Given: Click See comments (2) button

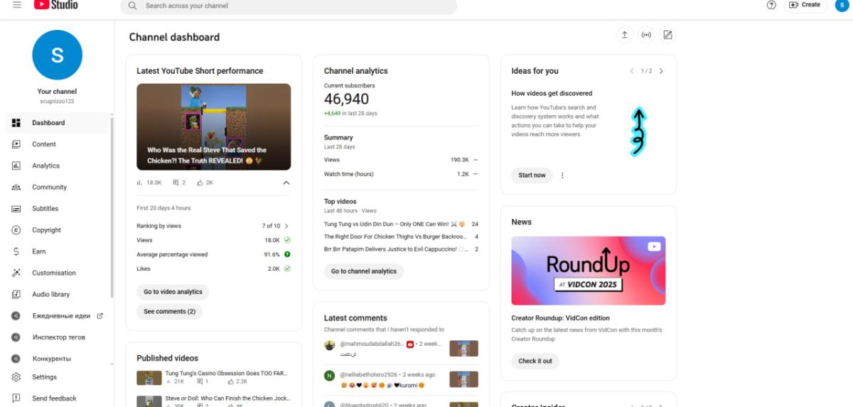Looking at the screenshot, I should pyautogui.click(x=169, y=312).
